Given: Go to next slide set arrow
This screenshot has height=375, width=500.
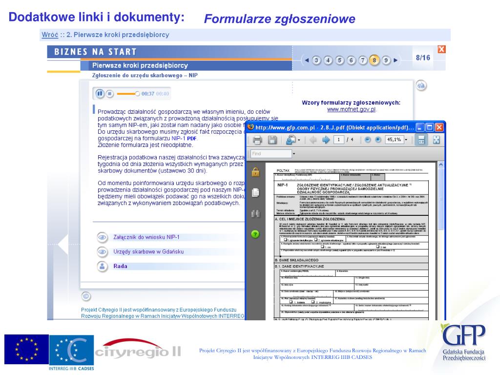Looking at the screenshot, I should [396, 60].
